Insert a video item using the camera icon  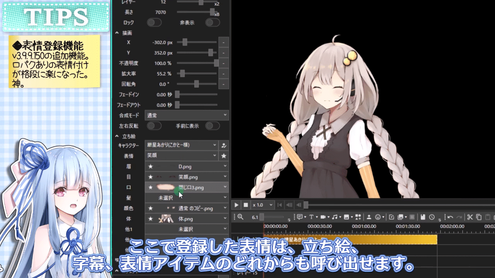324,217
